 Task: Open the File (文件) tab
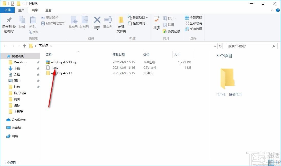click(x=7, y=10)
